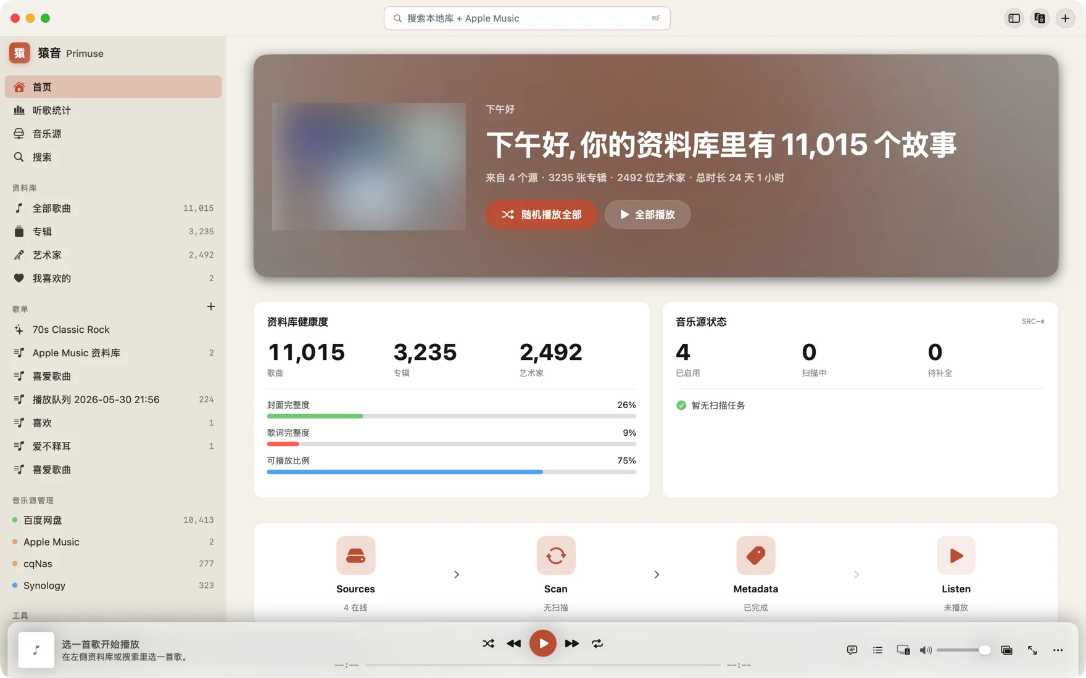Open 专辑 albums library

(x=113, y=232)
